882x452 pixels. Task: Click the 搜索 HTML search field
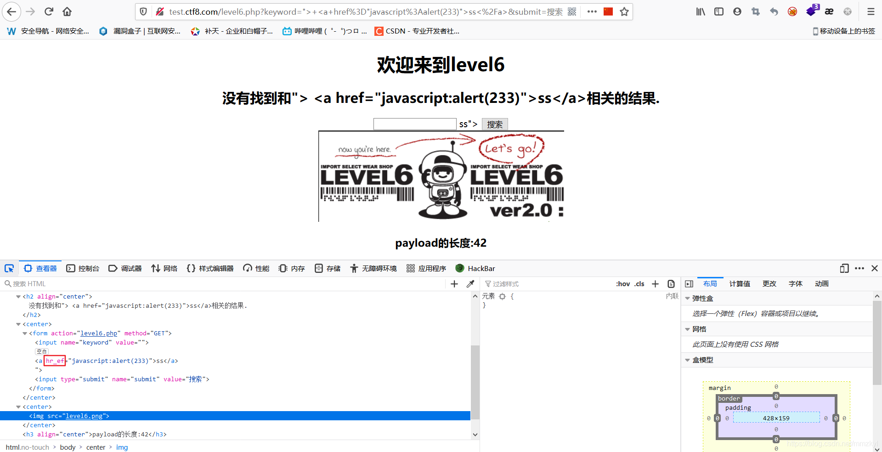[x=225, y=284]
